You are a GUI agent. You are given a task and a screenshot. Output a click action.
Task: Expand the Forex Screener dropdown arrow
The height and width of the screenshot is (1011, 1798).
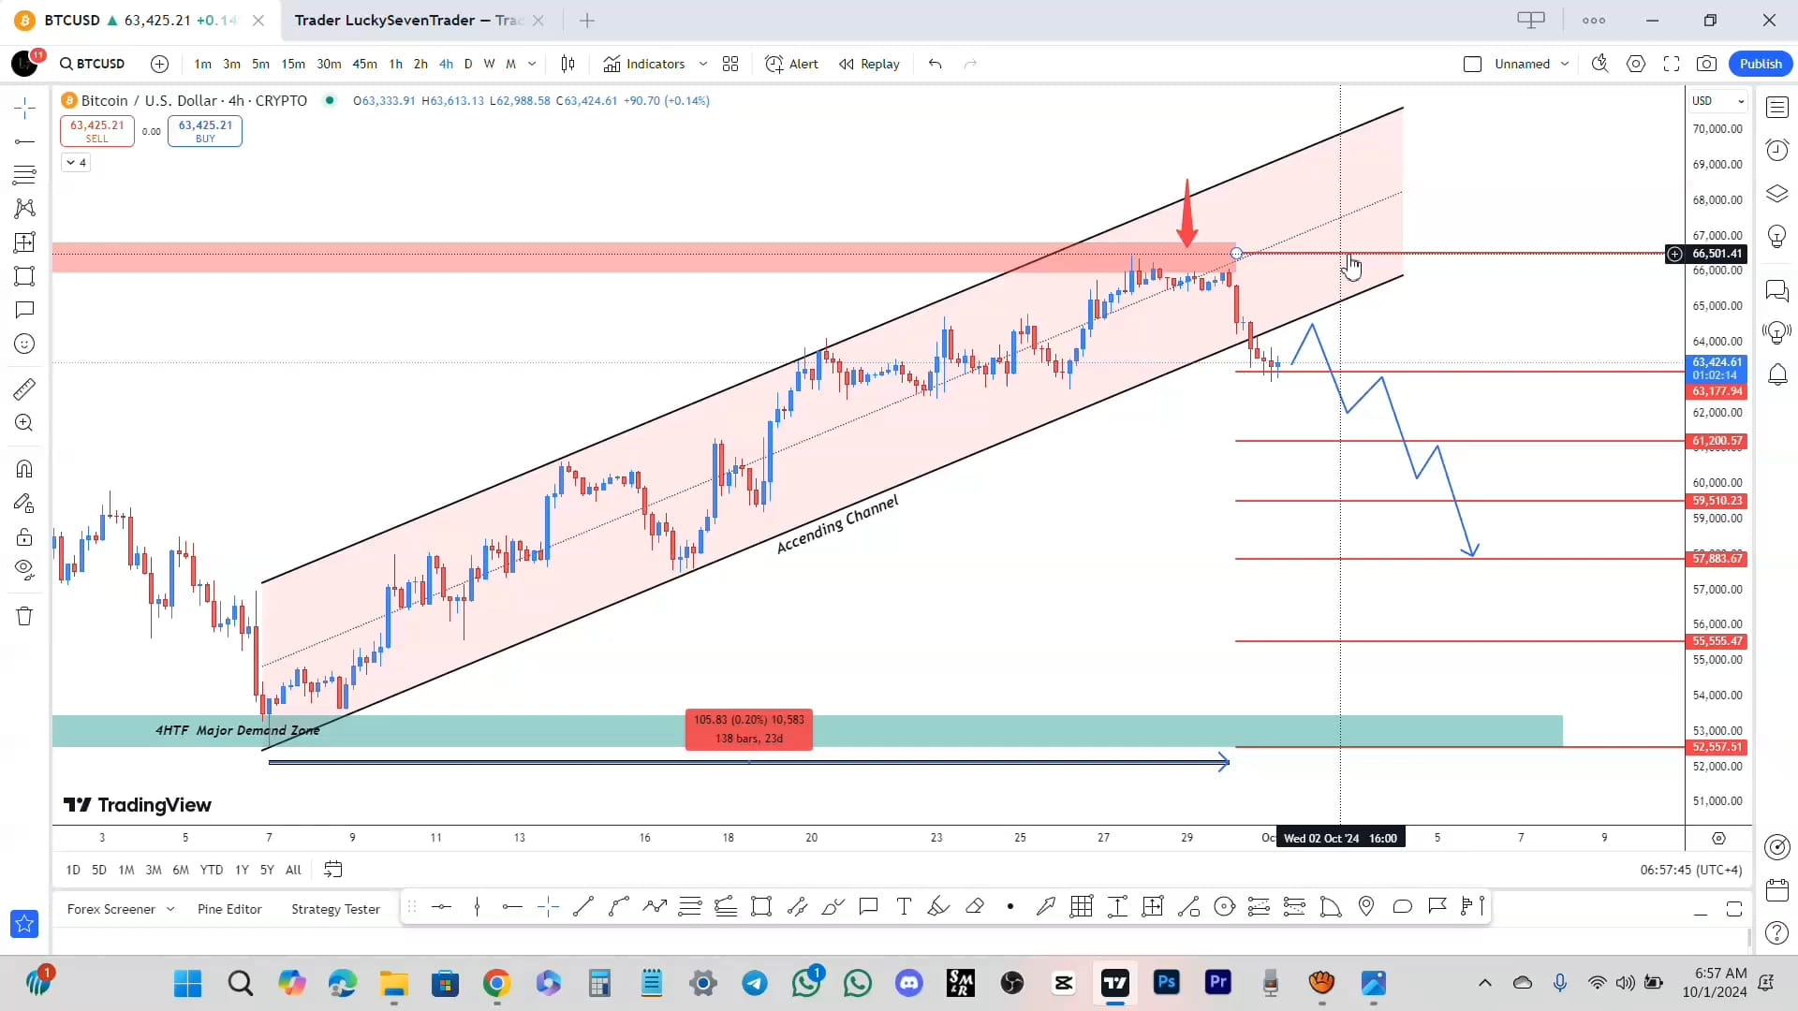170,908
